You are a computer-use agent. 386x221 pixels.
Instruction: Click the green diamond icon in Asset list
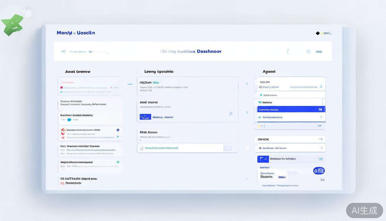pyautogui.click(x=118, y=162)
